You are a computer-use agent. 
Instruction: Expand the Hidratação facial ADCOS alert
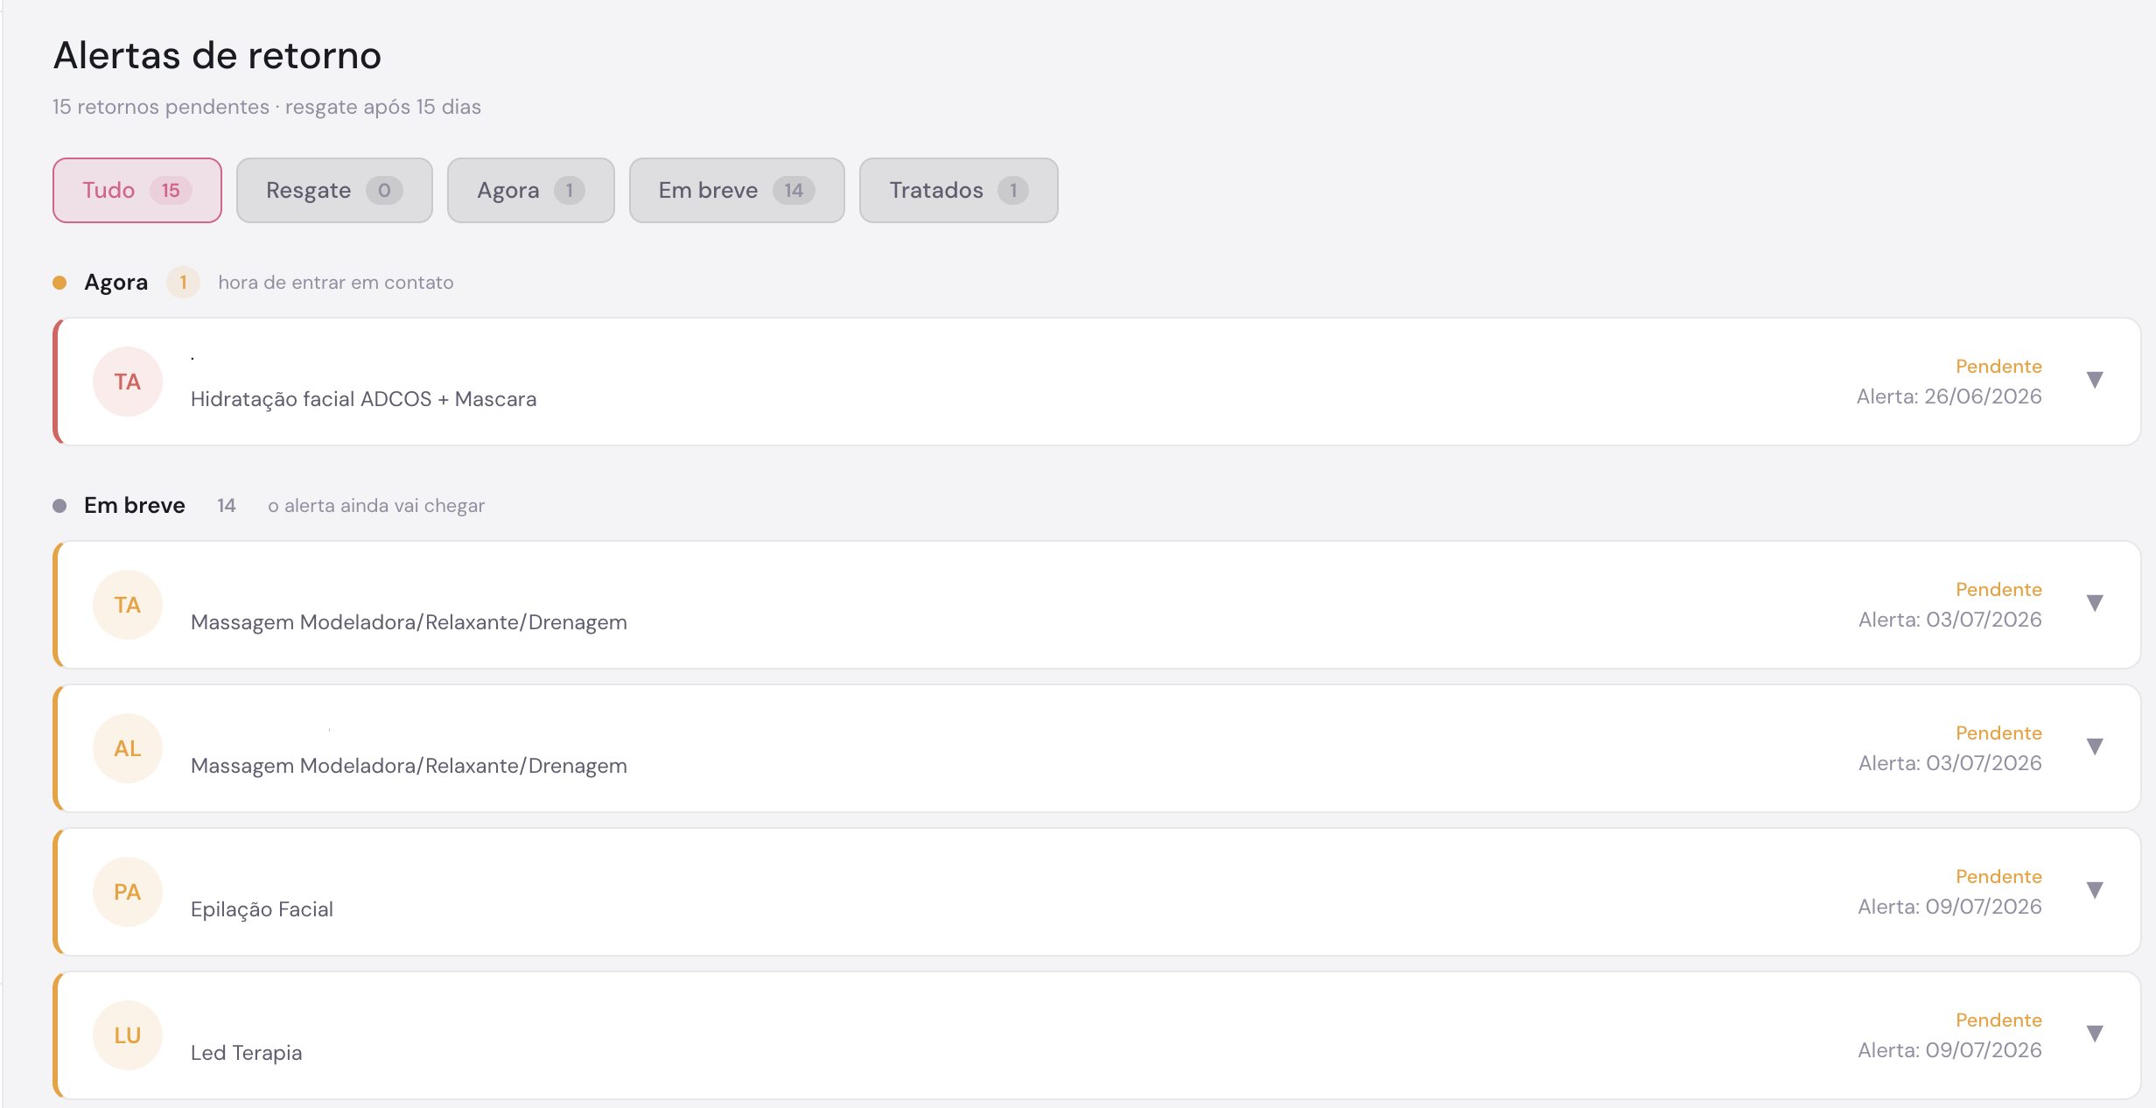[x=2095, y=380]
